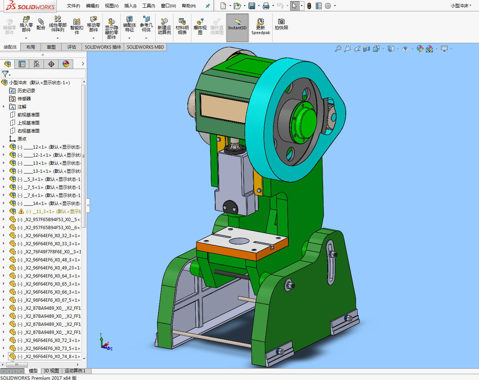The width and height of the screenshot is (479, 380).
Task: Switch to the 评估 (Evaluate) tab
Action: pyautogui.click(x=71, y=47)
